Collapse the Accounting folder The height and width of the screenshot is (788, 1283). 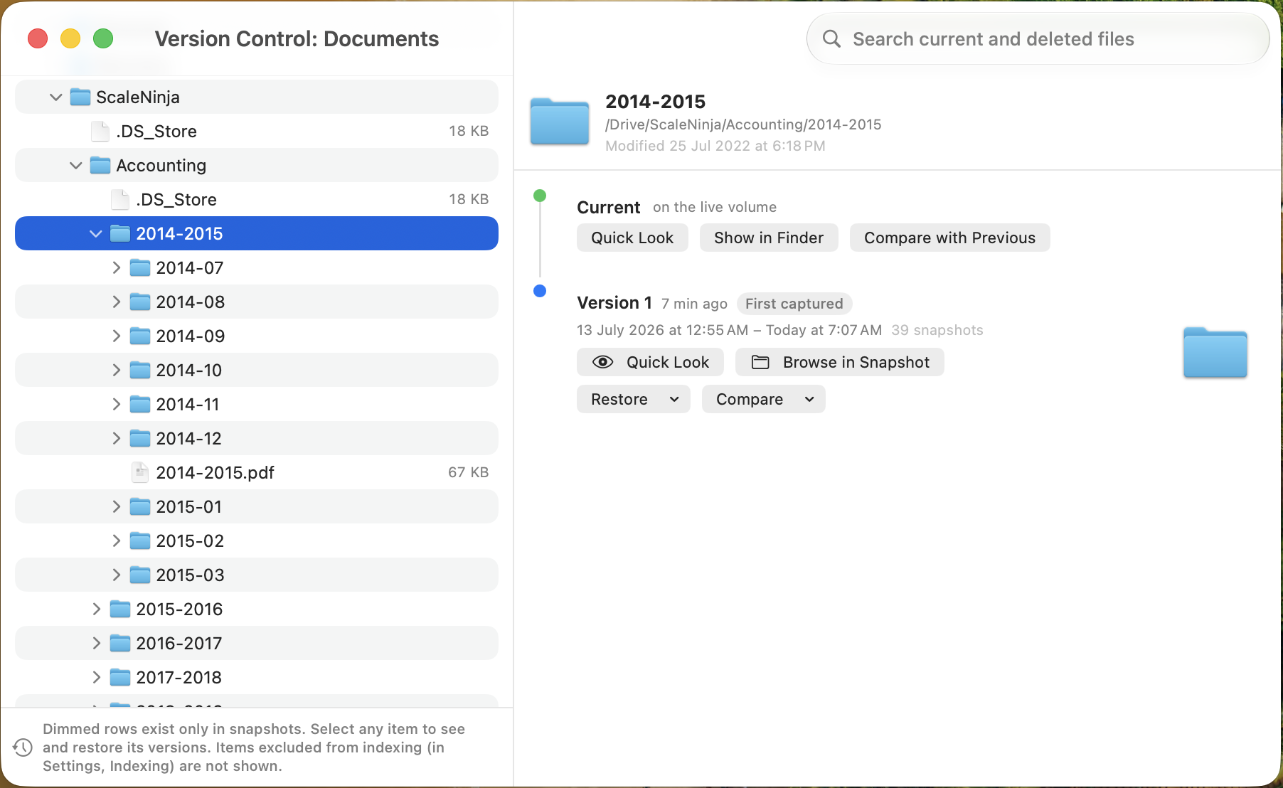(75, 165)
